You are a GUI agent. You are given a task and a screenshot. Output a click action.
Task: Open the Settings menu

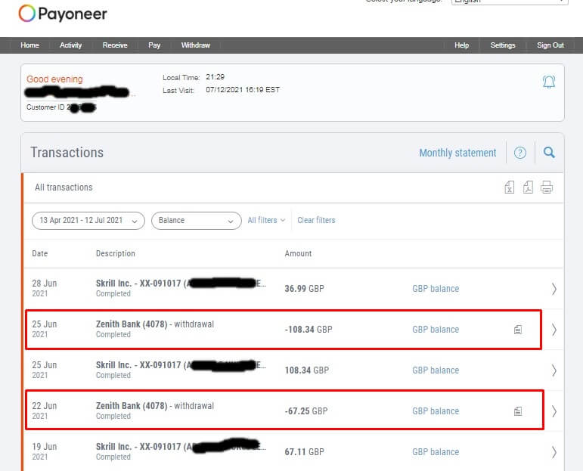pos(503,45)
